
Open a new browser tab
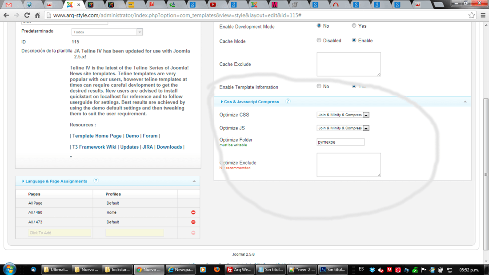tap(438, 5)
